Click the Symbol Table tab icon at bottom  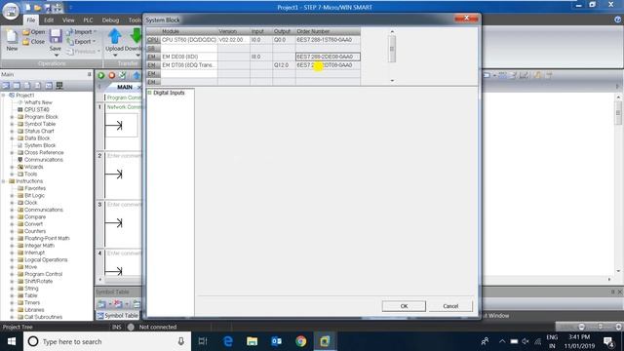click(x=100, y=316)
